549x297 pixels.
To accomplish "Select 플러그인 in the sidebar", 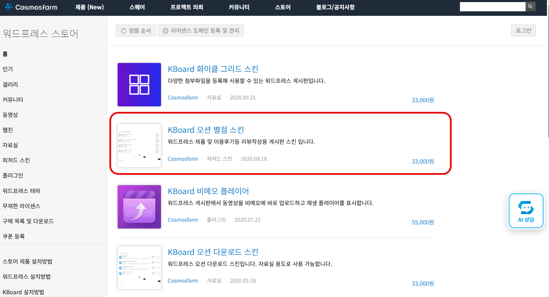I will pos(13,175).
